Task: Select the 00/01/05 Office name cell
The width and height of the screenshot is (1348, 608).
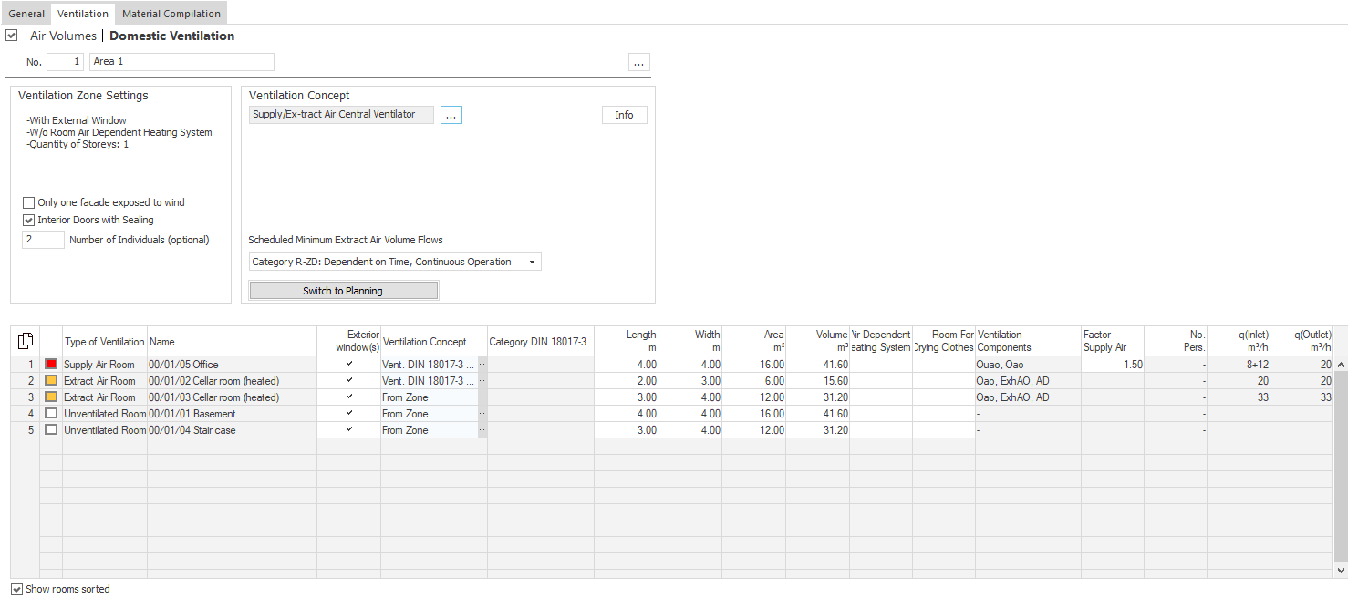Action: pyautogui.click(x=232, y=365)
